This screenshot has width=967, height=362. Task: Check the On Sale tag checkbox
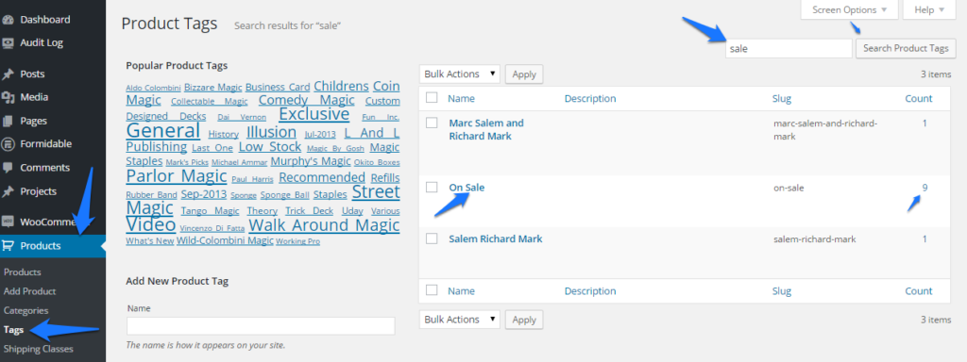click(x=432, y=188)
